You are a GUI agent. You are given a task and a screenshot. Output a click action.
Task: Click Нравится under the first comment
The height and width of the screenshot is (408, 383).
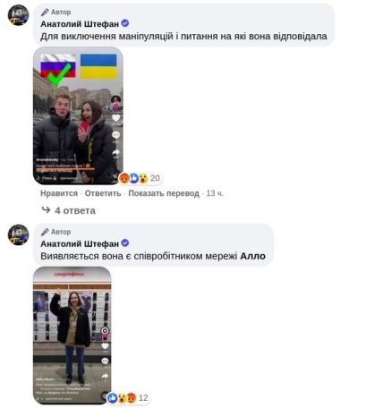coord(59,193)
